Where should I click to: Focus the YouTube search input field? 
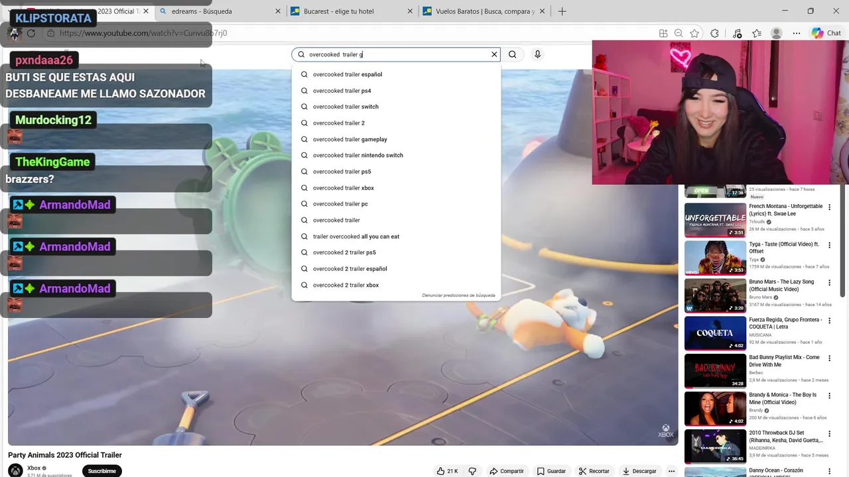coord(397,54)
